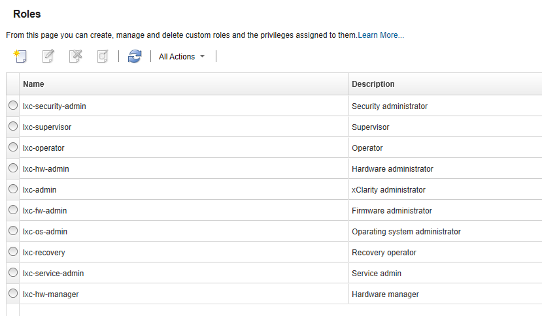
Task: Sort by the Description column header
Action: pos(373,84)
